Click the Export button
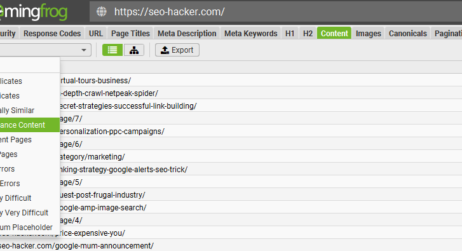The image size is (462, 251). pyautogui.click(x=177, y=50)
